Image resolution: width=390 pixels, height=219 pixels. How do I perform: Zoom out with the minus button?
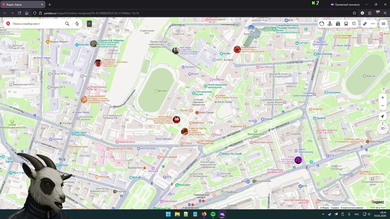[x=383, y=106]
